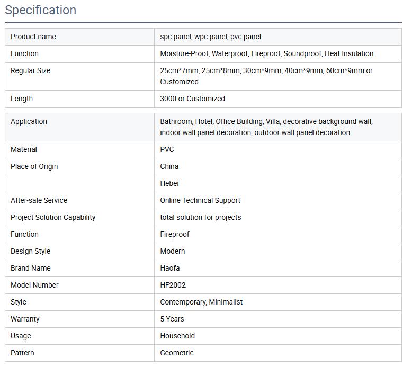The image size is (403, 366).
Task: Select the HF2002 model number value
Action: coord(173,285)
